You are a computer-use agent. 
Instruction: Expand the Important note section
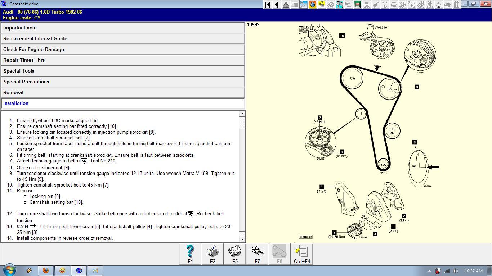pyautogui.click(x=122, y=28)
